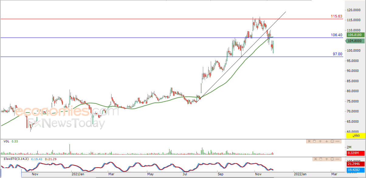Close the VOL indicator panel

tap(309, 141)
